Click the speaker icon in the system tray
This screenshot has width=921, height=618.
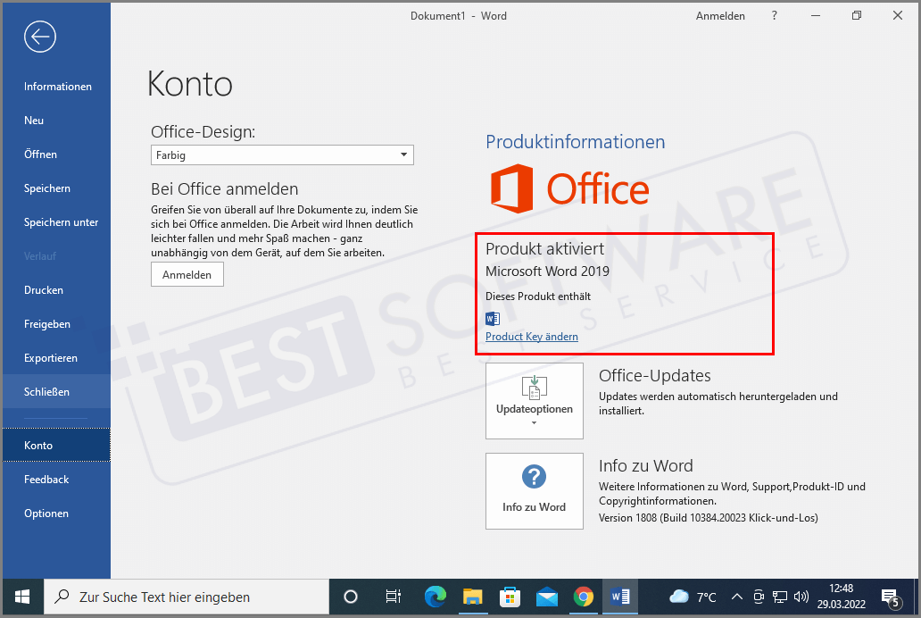(x=801, y=597)
